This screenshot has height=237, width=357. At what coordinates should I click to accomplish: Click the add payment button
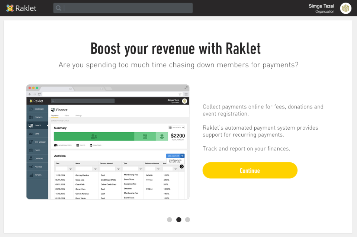pos(174,156)
